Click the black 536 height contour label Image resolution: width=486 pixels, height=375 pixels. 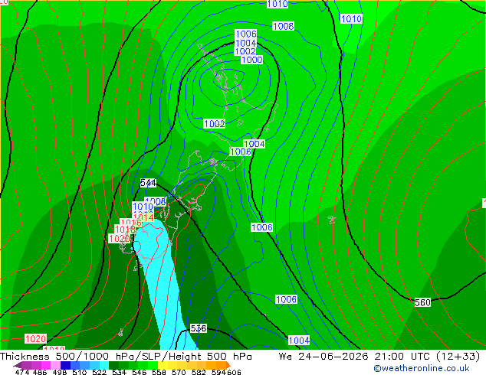tap(198, 328)
